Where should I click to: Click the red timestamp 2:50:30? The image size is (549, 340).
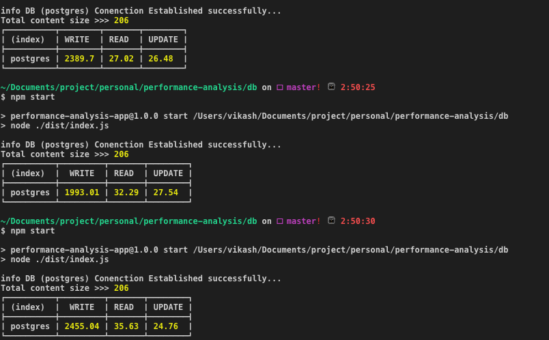tap(358, 221)
